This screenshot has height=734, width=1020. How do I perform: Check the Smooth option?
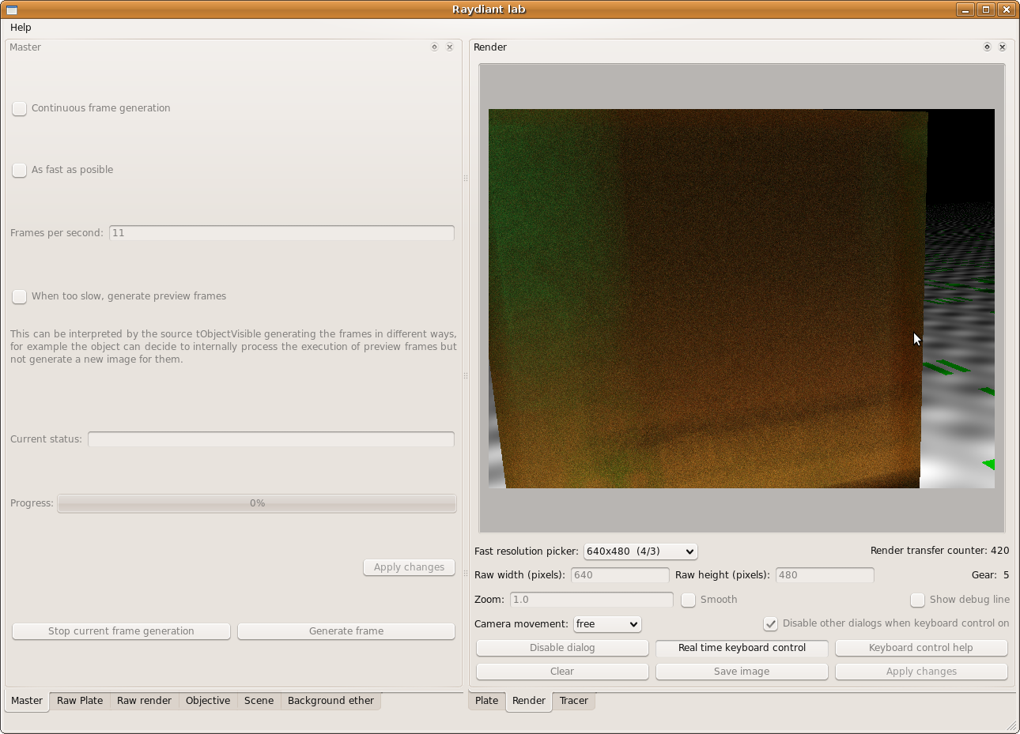click(689, 600)
